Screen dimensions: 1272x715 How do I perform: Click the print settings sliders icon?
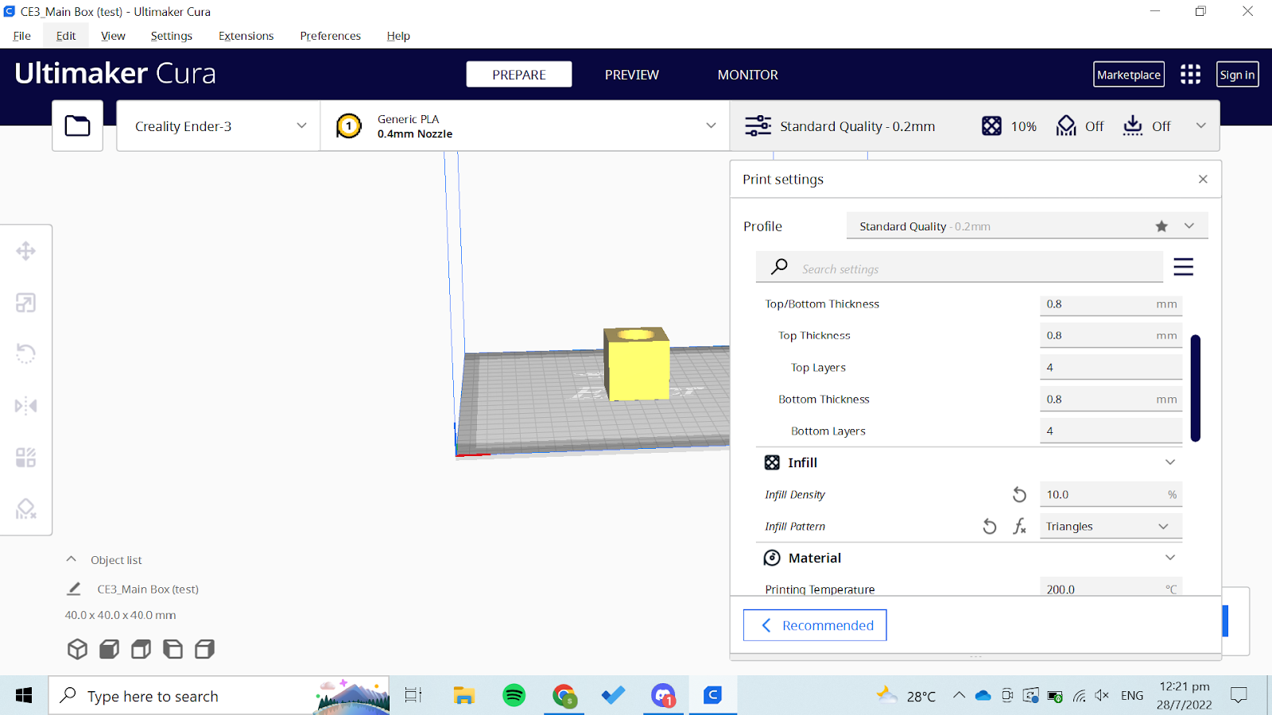758,126
